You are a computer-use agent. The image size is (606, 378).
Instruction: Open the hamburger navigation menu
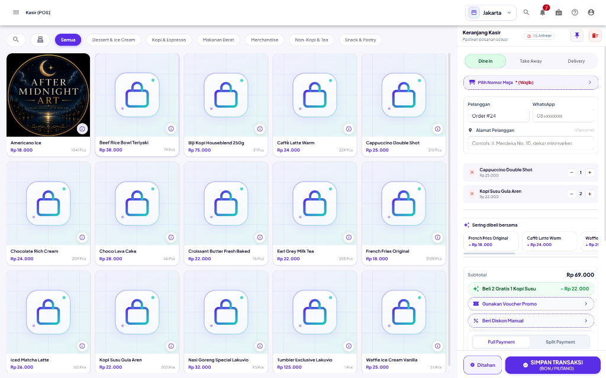pos(16,12)
